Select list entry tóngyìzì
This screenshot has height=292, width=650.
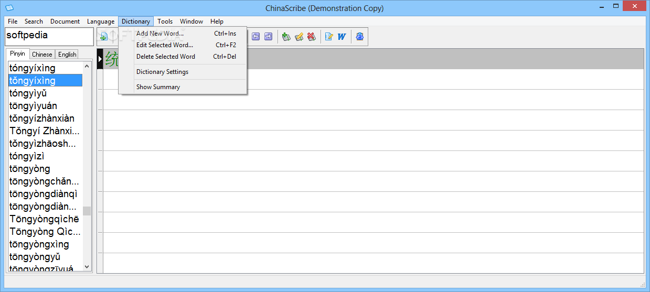(45, 156)
